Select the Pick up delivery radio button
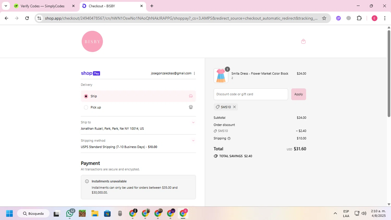 point(86,108)
